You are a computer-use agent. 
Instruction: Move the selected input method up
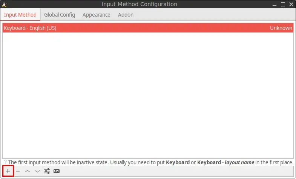coord(28,171)
